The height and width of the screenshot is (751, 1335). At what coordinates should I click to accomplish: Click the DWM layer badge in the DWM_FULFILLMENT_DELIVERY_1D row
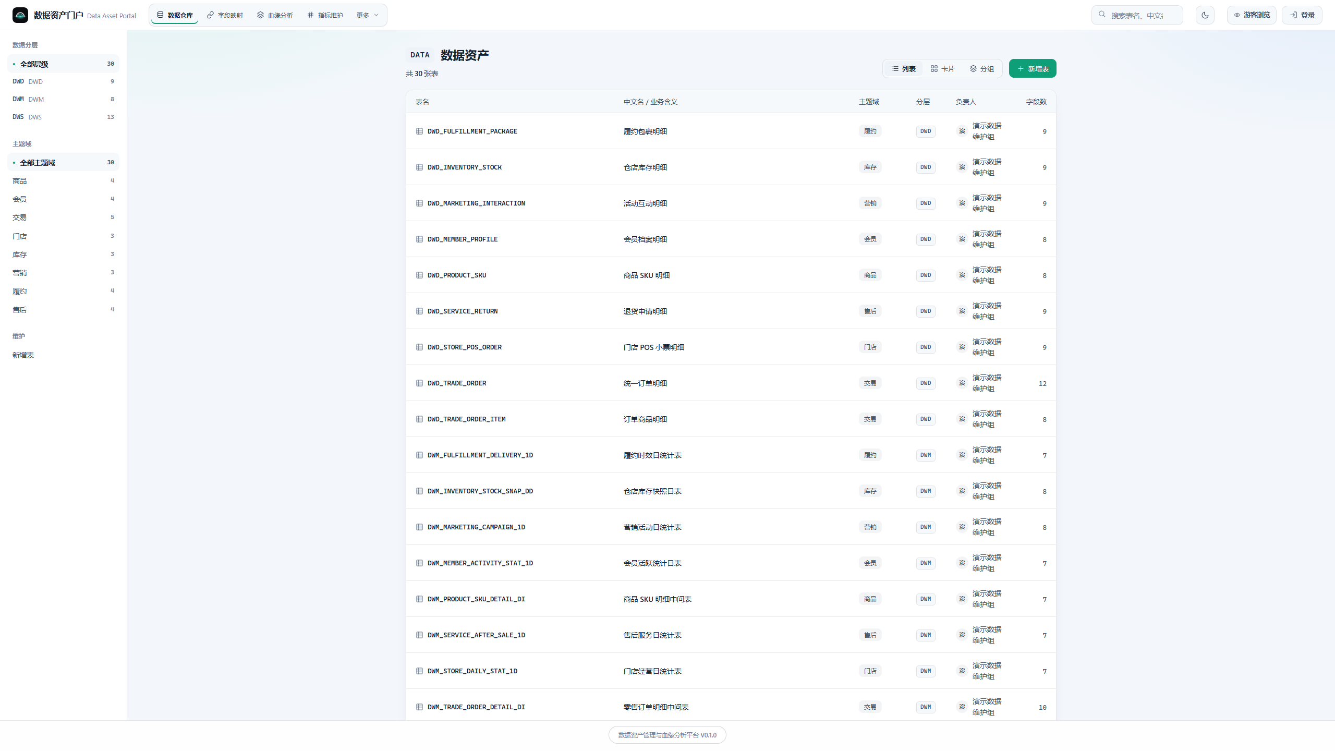tap(926, 455)
